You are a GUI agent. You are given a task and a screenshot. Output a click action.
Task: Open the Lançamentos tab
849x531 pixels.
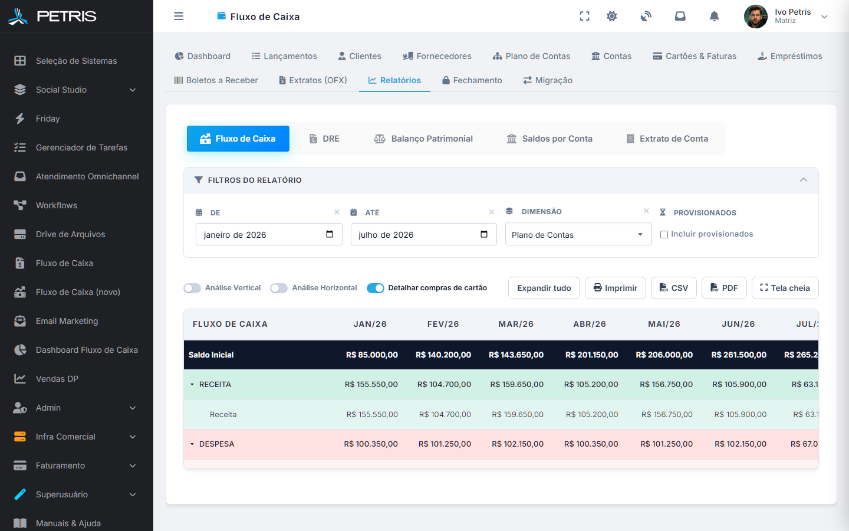(x=284, y=56)
